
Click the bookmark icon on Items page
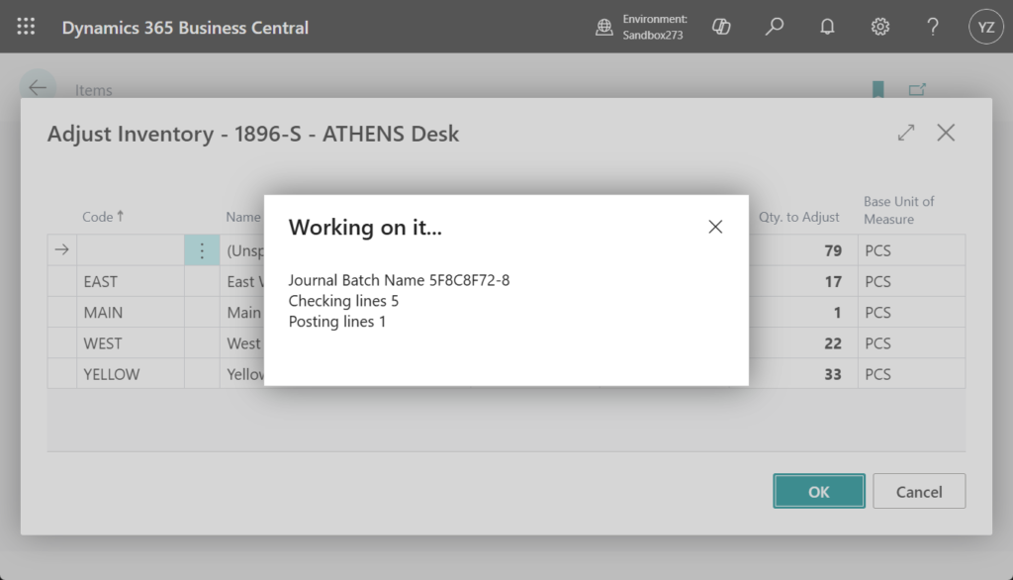click(877, 90)
